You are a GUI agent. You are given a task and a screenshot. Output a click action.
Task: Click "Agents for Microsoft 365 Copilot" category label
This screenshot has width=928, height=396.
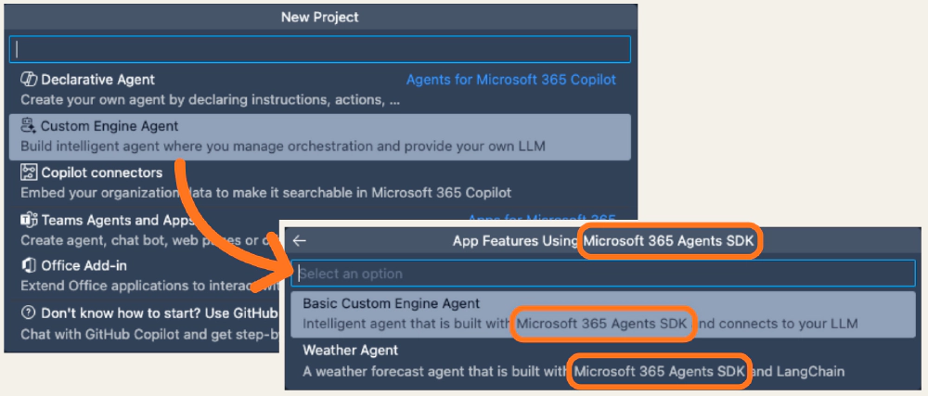[510, 80]
